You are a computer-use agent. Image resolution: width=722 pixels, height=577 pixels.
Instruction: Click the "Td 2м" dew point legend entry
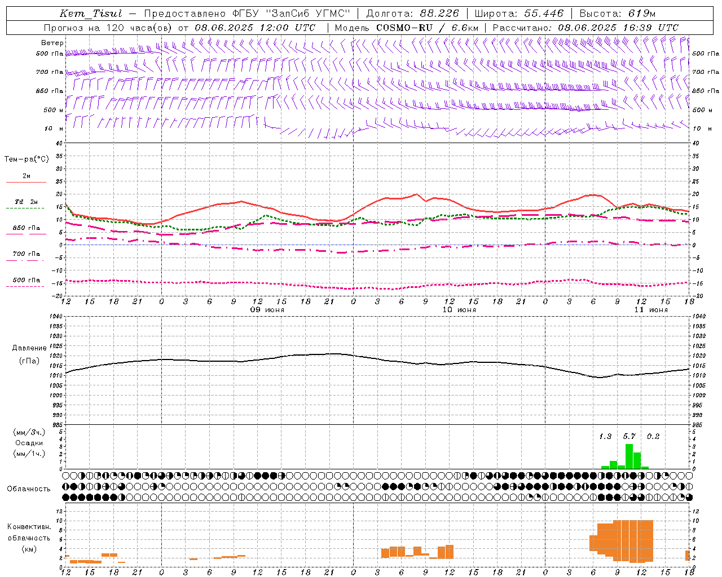(x=26, y=202)
